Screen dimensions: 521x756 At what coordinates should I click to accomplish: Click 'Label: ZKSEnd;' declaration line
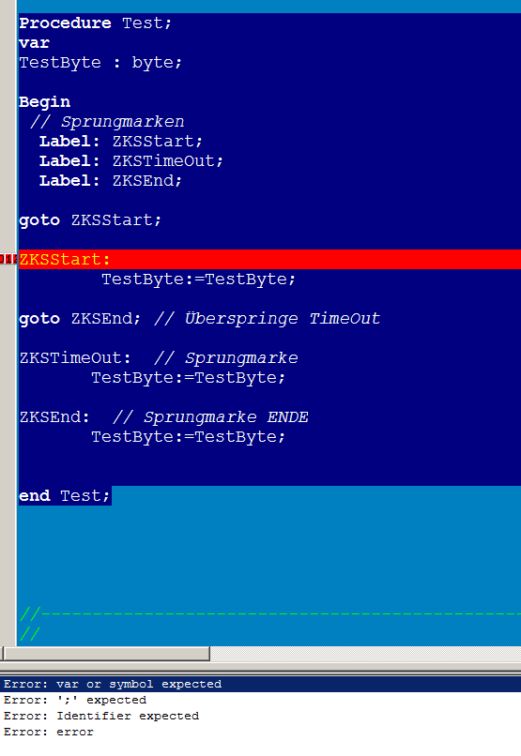(111, 181)
